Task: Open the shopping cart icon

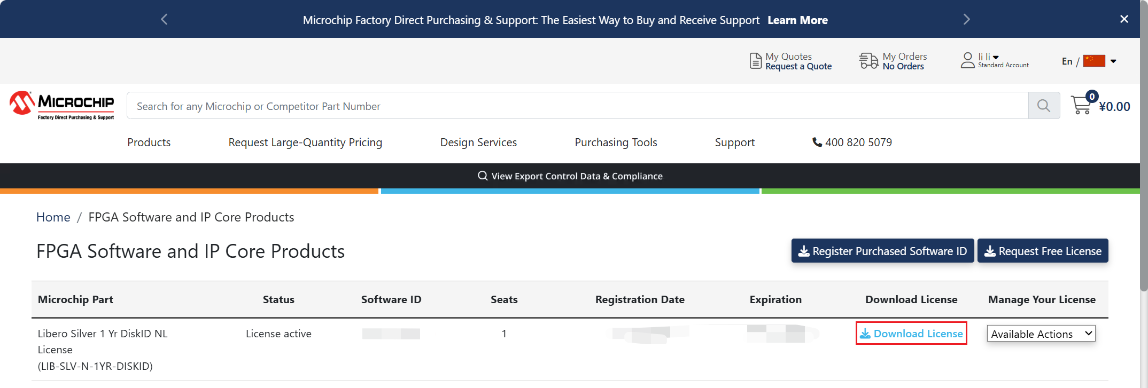Action: pyautogui.click(x=1082, y=104)
